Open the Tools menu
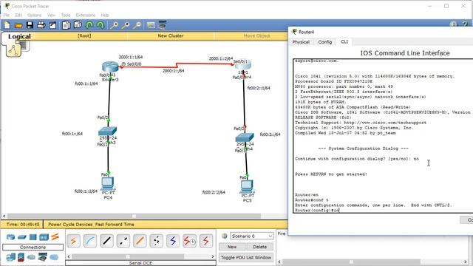473x266 pixels. pyautogui.click(x=66, y=15)
